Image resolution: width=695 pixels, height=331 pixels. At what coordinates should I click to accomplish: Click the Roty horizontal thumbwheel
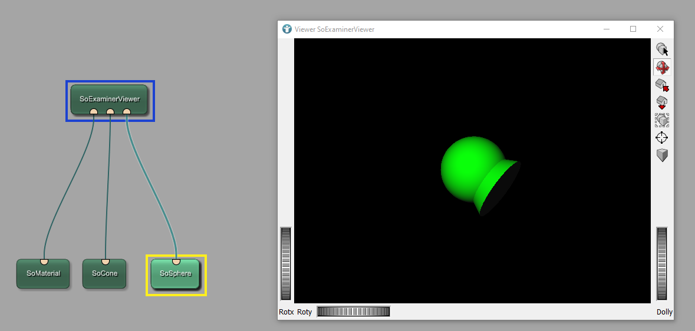tap(353, 312)
